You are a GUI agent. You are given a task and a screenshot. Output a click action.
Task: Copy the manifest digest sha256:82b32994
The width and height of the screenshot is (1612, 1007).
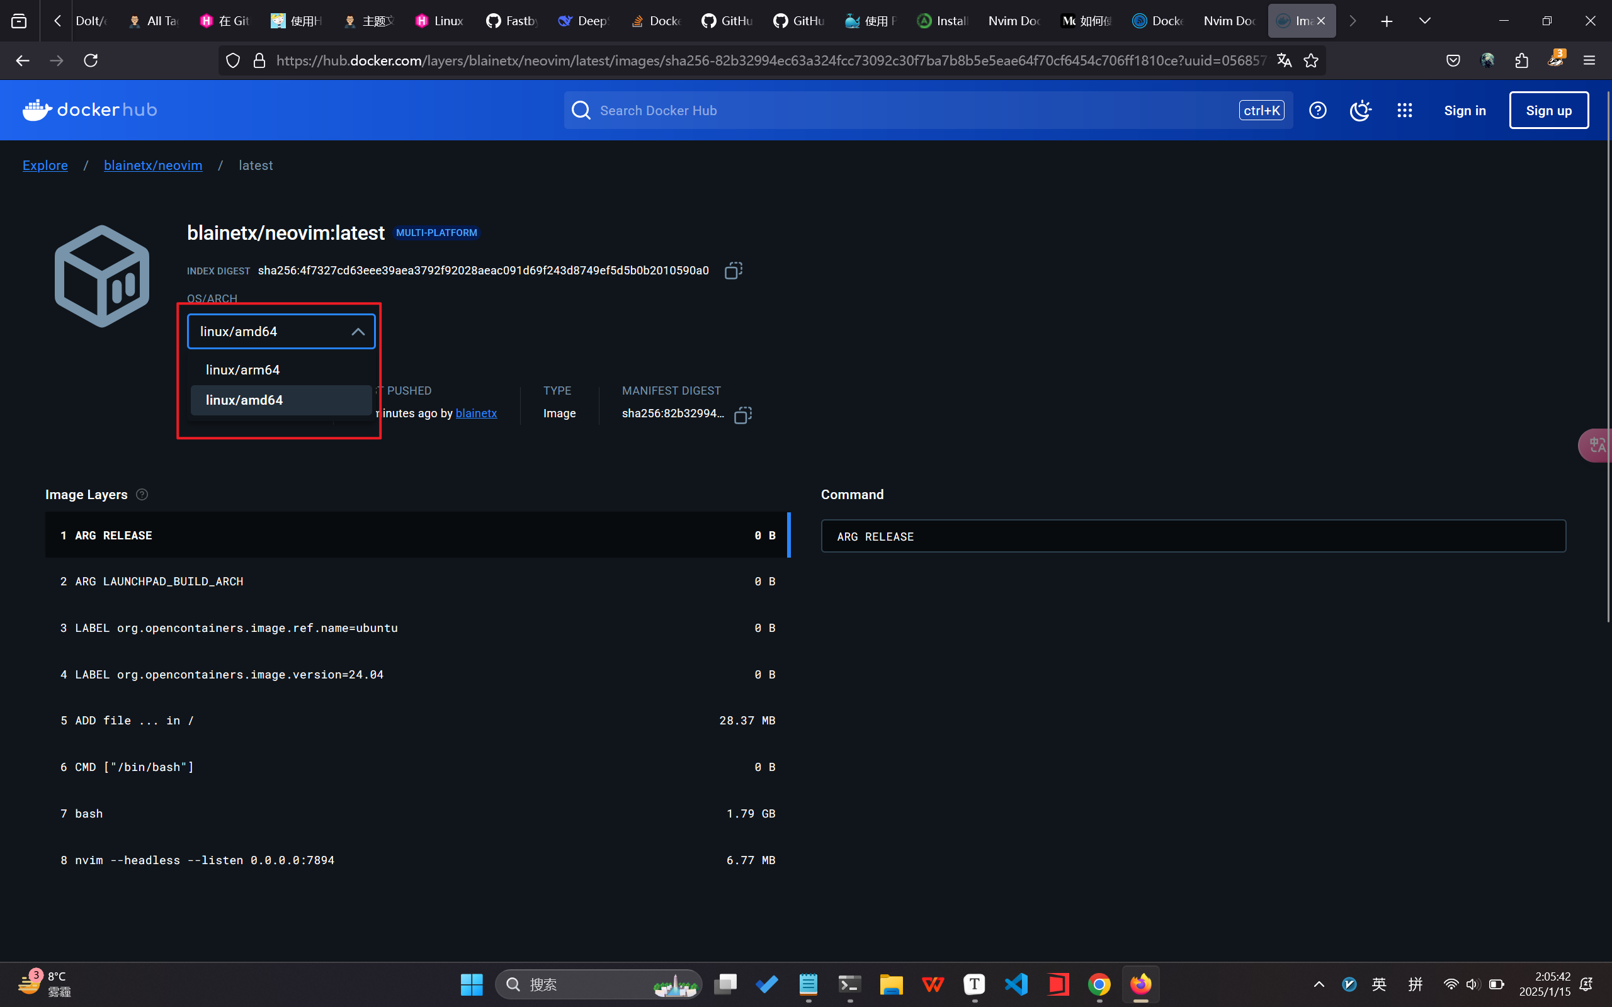tap(742, 415)
